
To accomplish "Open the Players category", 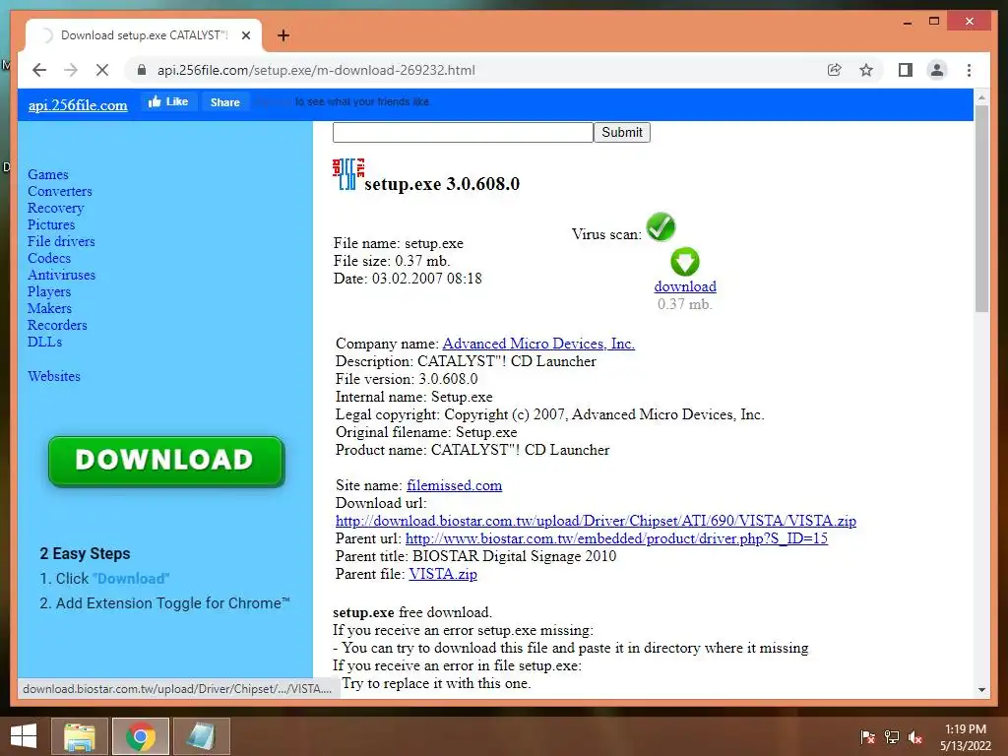I will pyautogui.click(x=49, y=291).
